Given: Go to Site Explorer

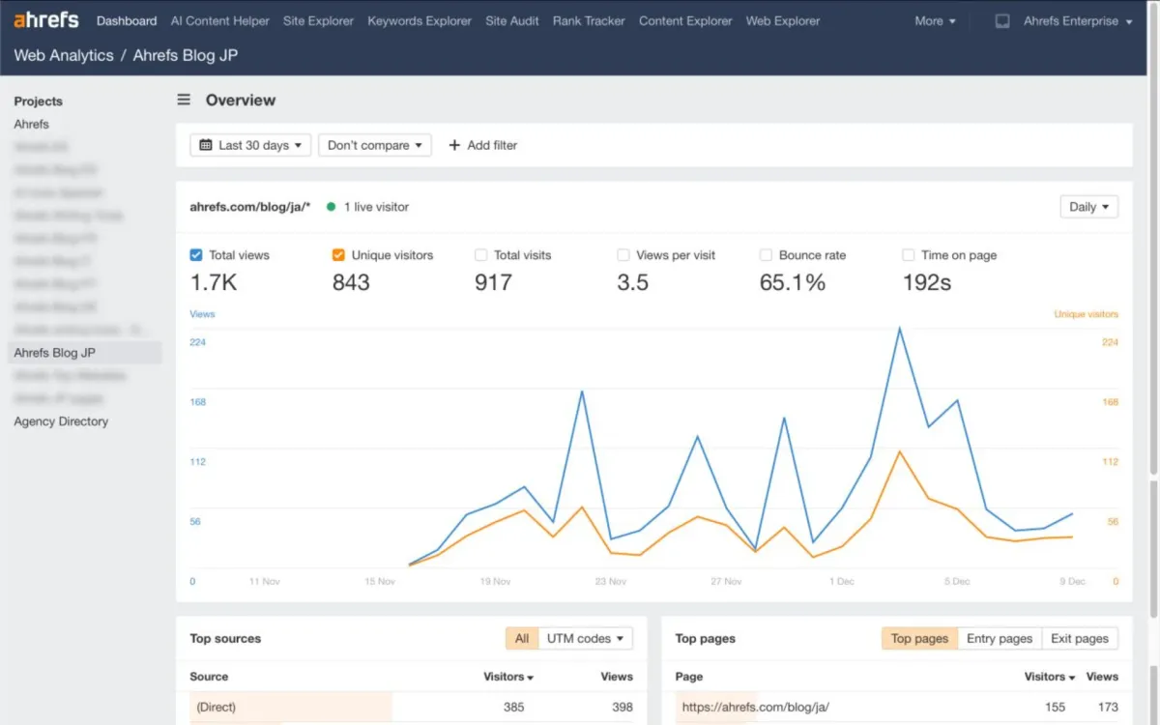Looking at the screenshot, I should (318, 20).
